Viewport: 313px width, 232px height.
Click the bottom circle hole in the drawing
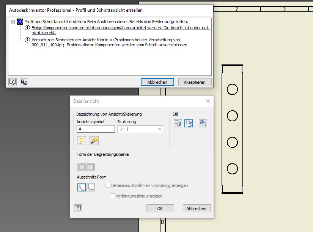tap(232, 169)
